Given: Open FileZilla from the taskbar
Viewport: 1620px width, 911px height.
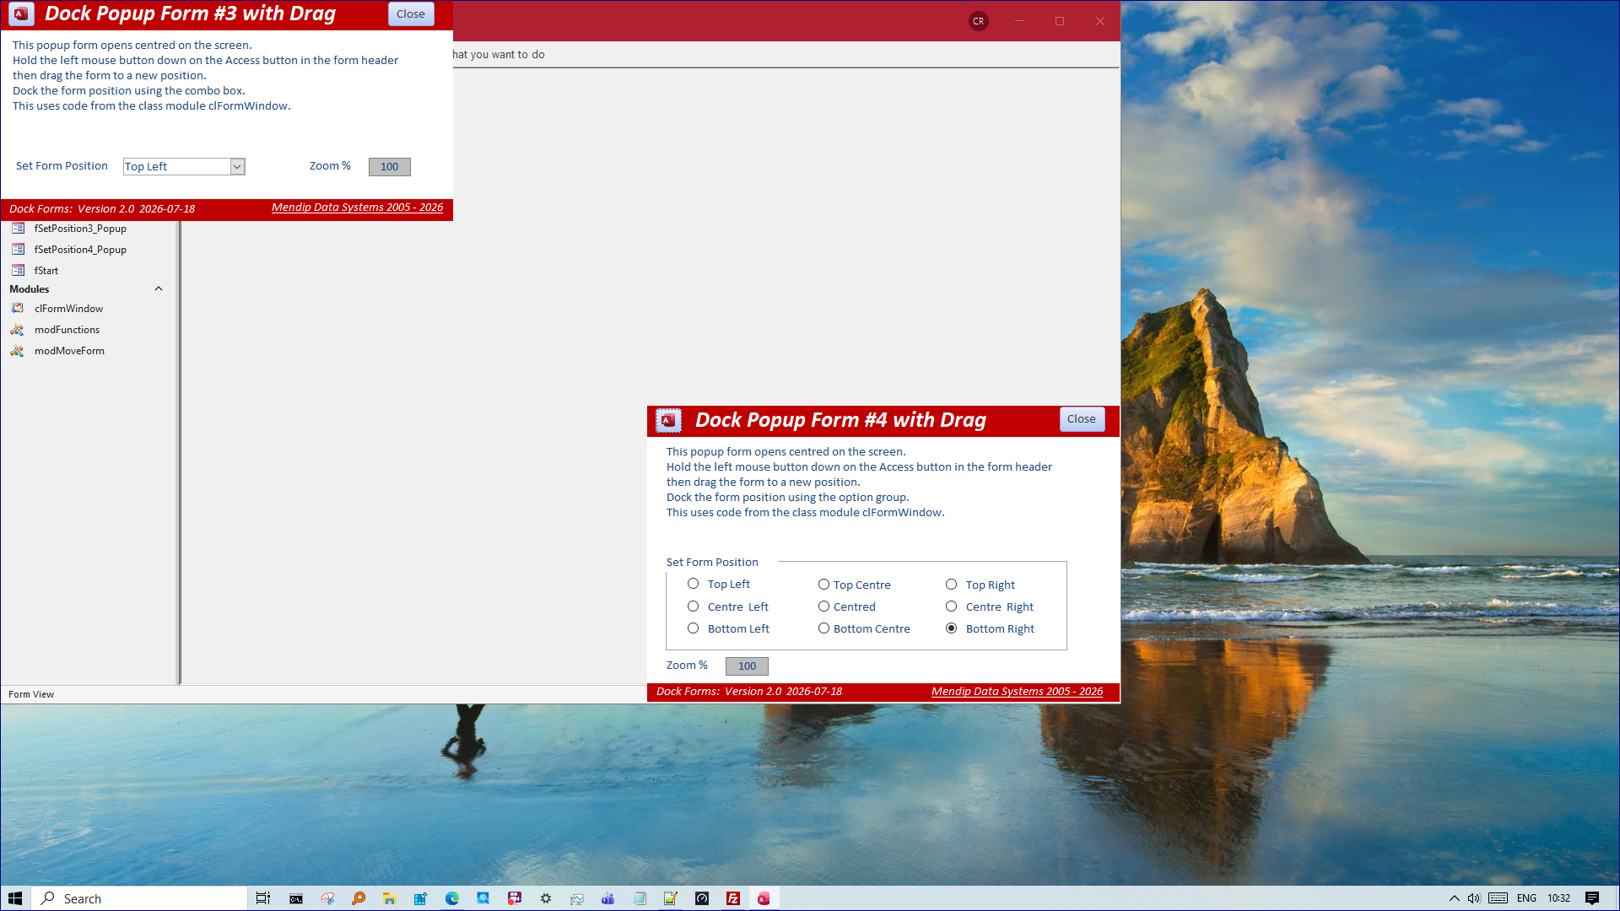Looking at the screenshot, I should coord(733,898).
